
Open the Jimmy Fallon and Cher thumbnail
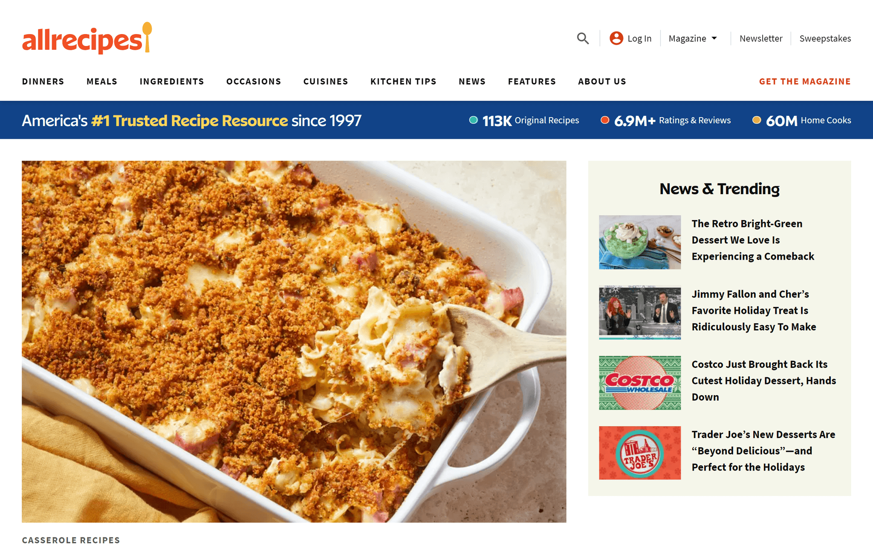coord(640,313)
